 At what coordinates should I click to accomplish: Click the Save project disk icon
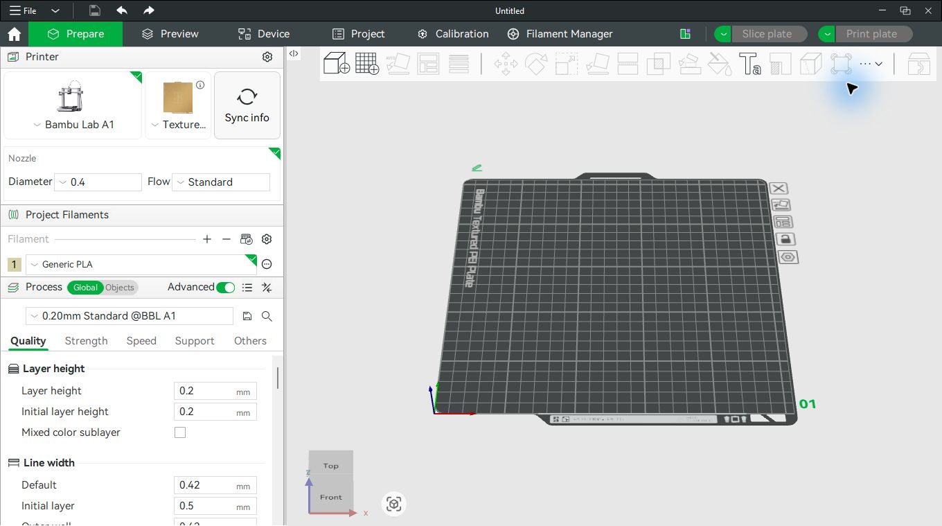[x=95, y=10]
